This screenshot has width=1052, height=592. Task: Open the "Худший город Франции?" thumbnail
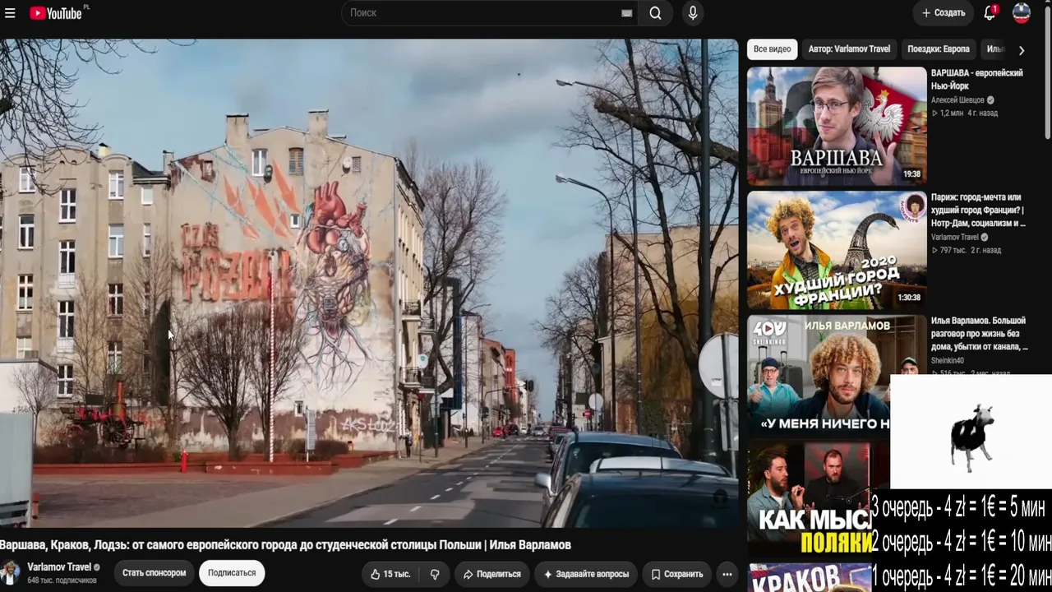[837, 250]
